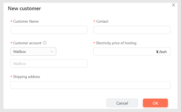Click the red asterisk beside Shipping address
The height and width of the screenshot is (112, 181).
(x=11, y=77)
